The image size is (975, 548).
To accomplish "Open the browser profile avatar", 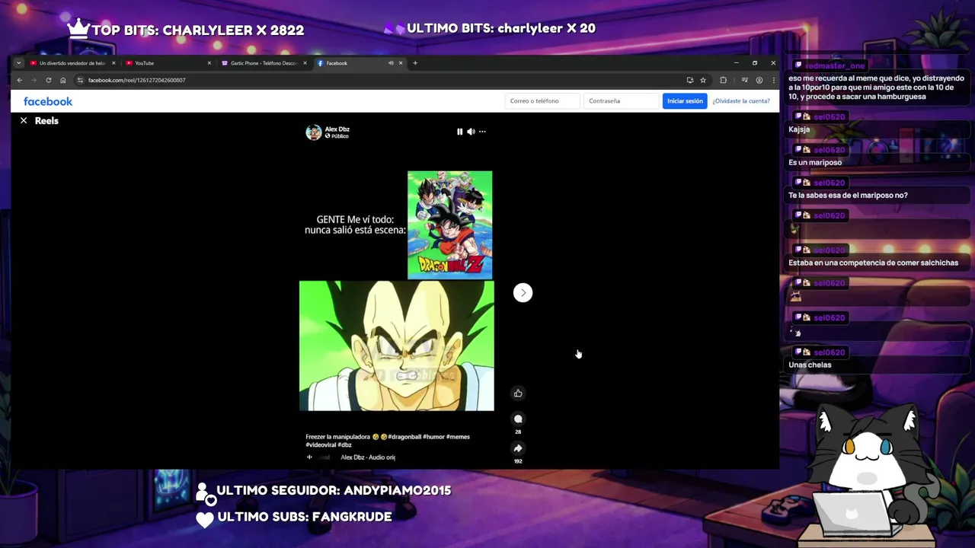I will (x=759, y=80).
